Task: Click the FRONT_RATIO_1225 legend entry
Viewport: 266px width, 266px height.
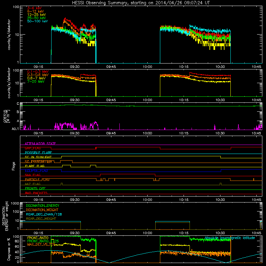Action: 43,241
